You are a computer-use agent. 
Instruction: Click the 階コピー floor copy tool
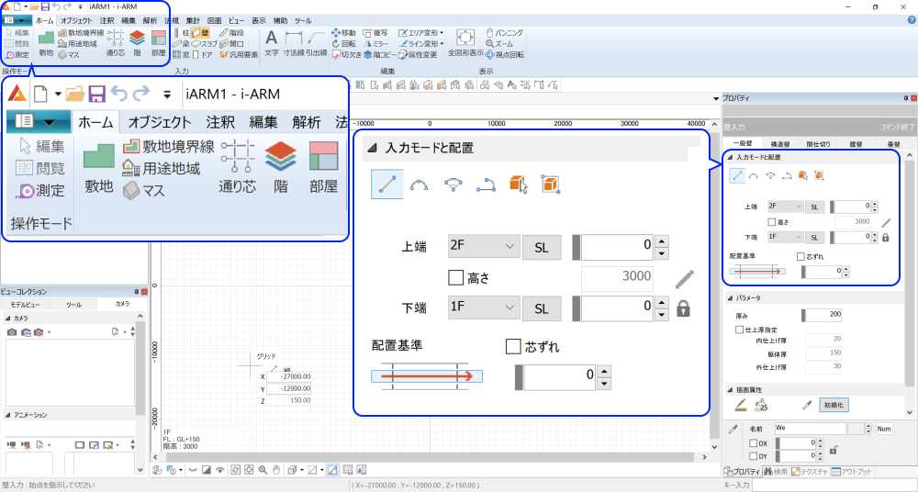pyautogui.click(x=380, y=55)
